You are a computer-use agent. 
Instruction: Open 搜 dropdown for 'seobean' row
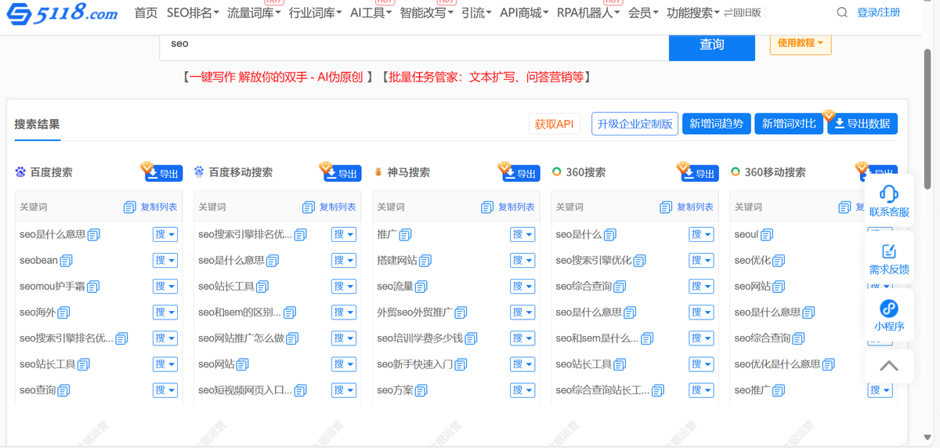pos(165,260)
